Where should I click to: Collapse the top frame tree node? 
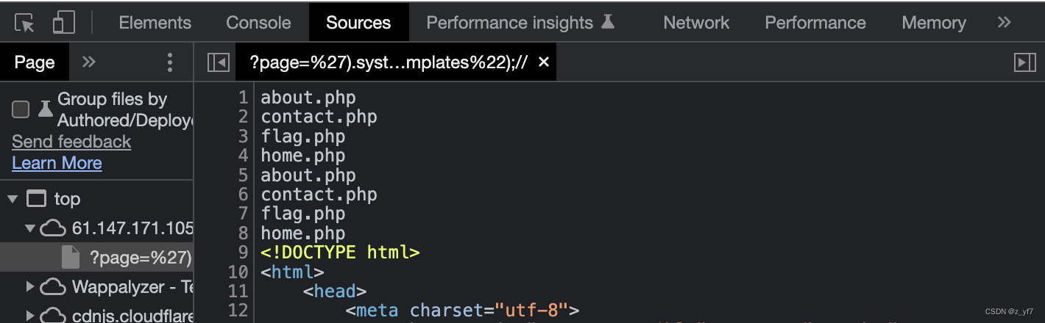(13, 199)
